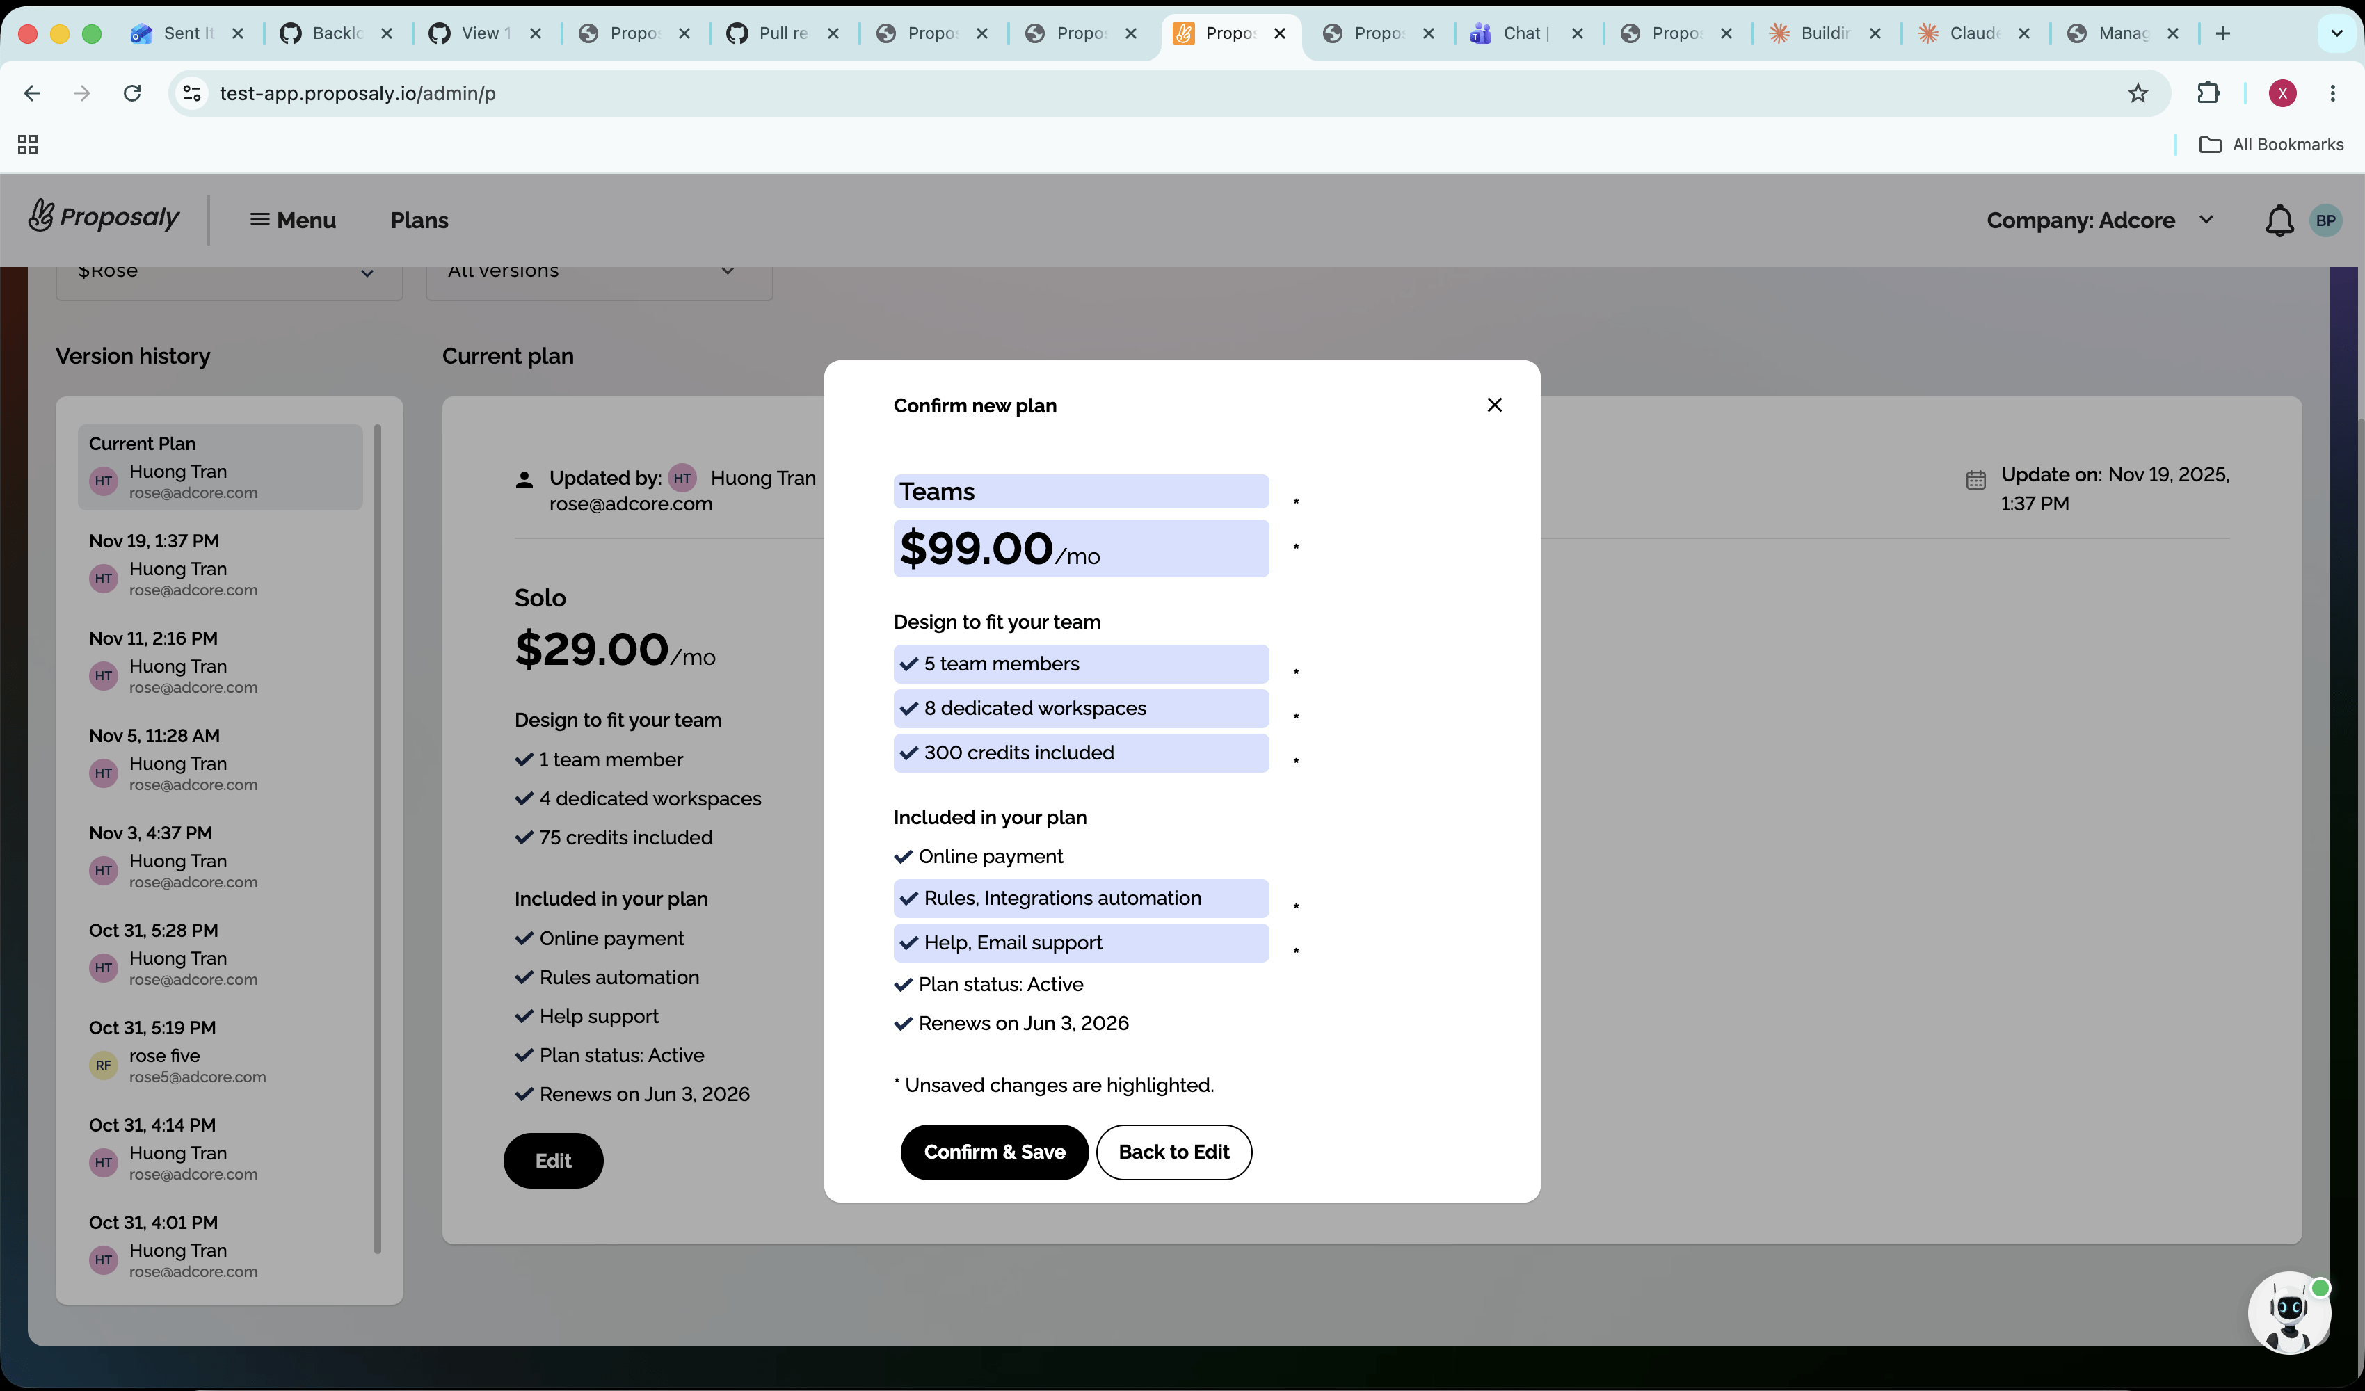Click Back to Edit button
Screen dimensions: 2365x1391
1173,1152
